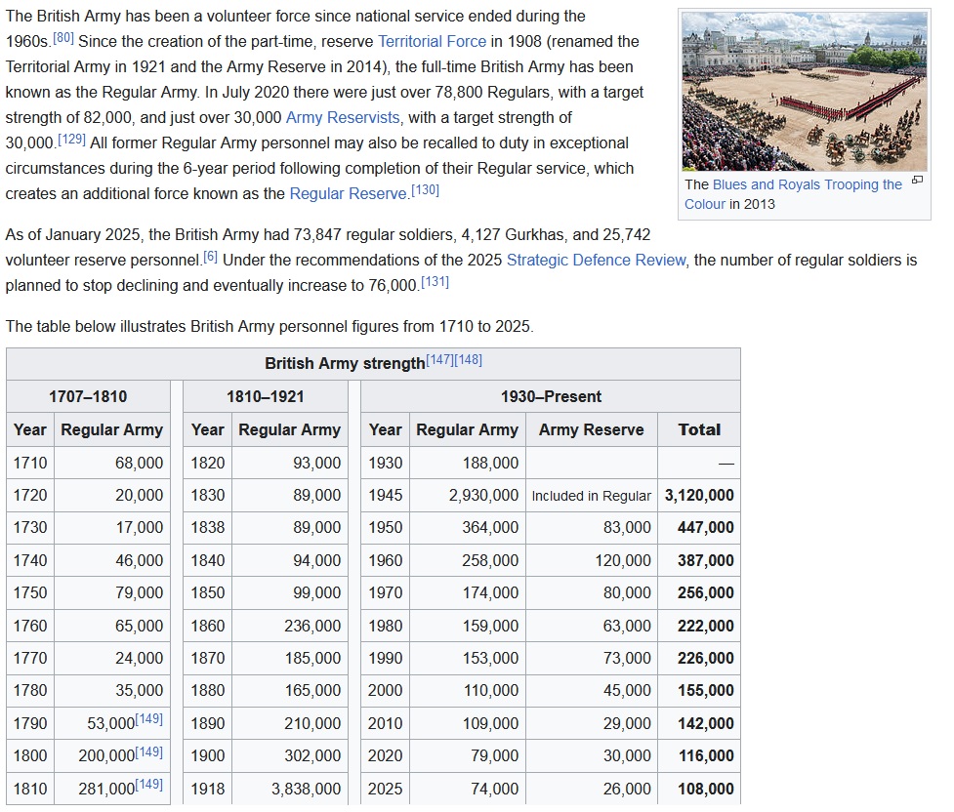Select the 188,000 value for 1930
This screenshot has width=954, height=812.
(490, 463)
